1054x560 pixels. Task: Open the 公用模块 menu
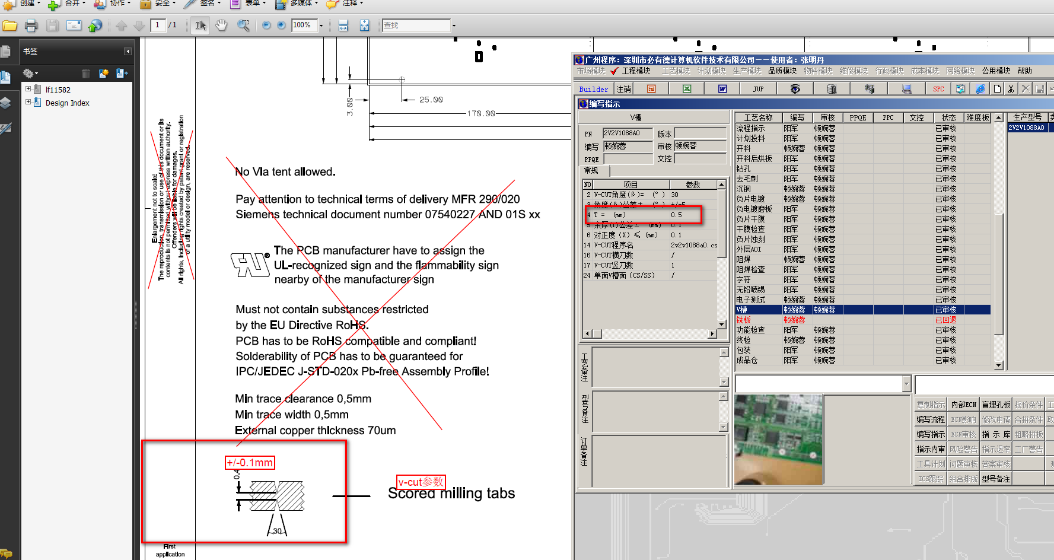[x=996, y=71]
